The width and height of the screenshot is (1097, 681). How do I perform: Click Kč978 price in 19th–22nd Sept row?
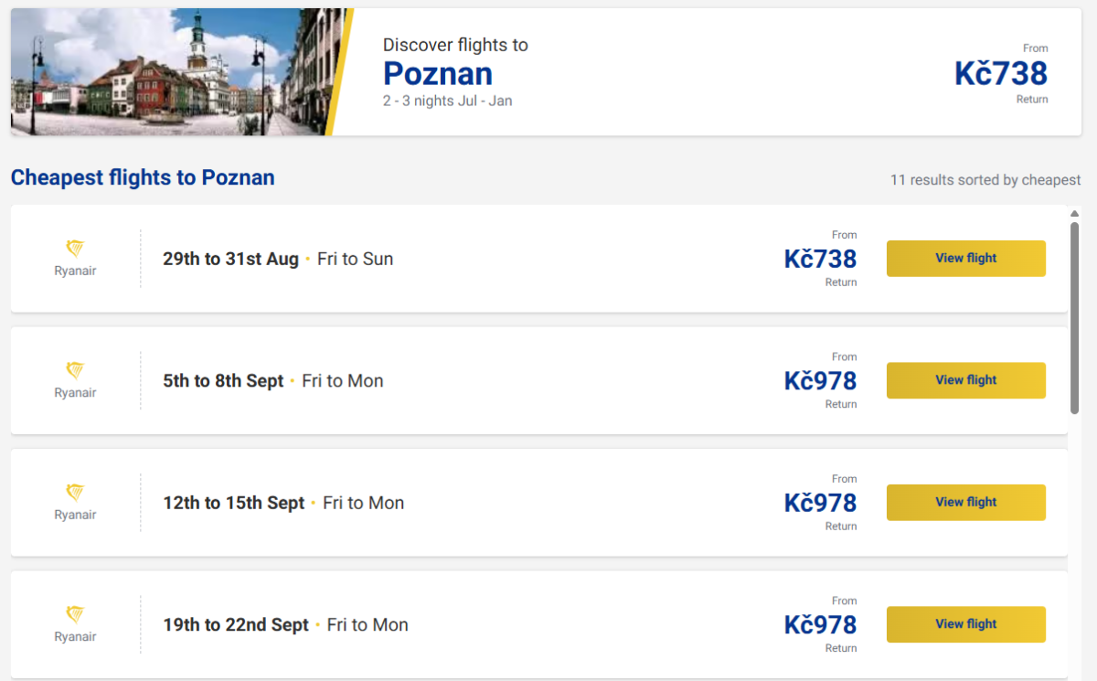pyautogui.click(x=820, y=625)
